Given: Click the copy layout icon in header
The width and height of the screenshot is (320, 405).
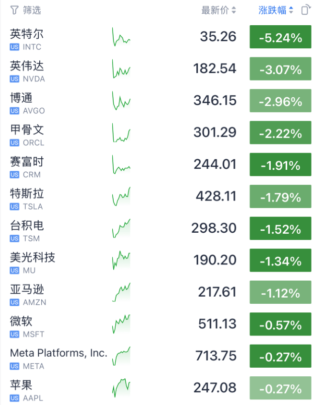Looking at the screenshot, I should (x=305, y=10).
